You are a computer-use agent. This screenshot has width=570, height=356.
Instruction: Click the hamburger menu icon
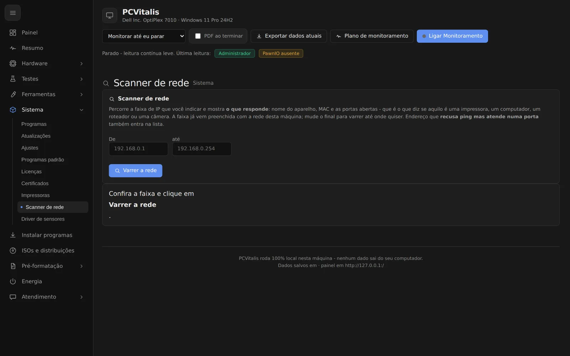coord(13,13)
